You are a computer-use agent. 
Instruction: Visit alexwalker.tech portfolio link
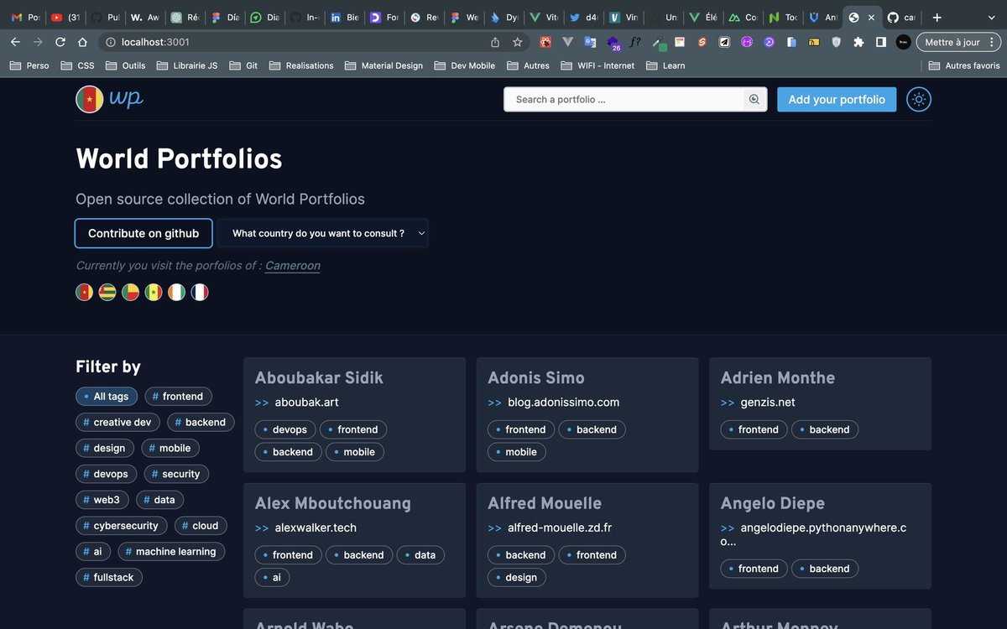pos(316,528)
